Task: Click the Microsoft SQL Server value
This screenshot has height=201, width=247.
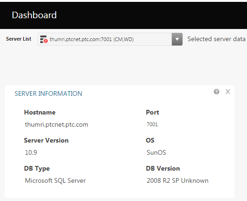Action: point(55,180)
